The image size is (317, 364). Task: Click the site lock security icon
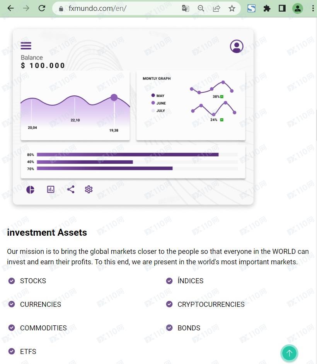[x=60, y=8]
